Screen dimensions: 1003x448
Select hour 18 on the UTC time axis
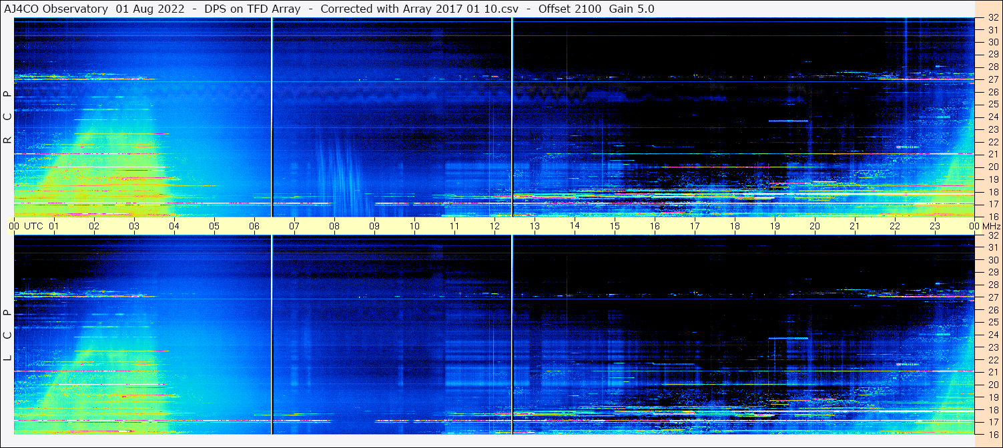[x=735, y=226]
